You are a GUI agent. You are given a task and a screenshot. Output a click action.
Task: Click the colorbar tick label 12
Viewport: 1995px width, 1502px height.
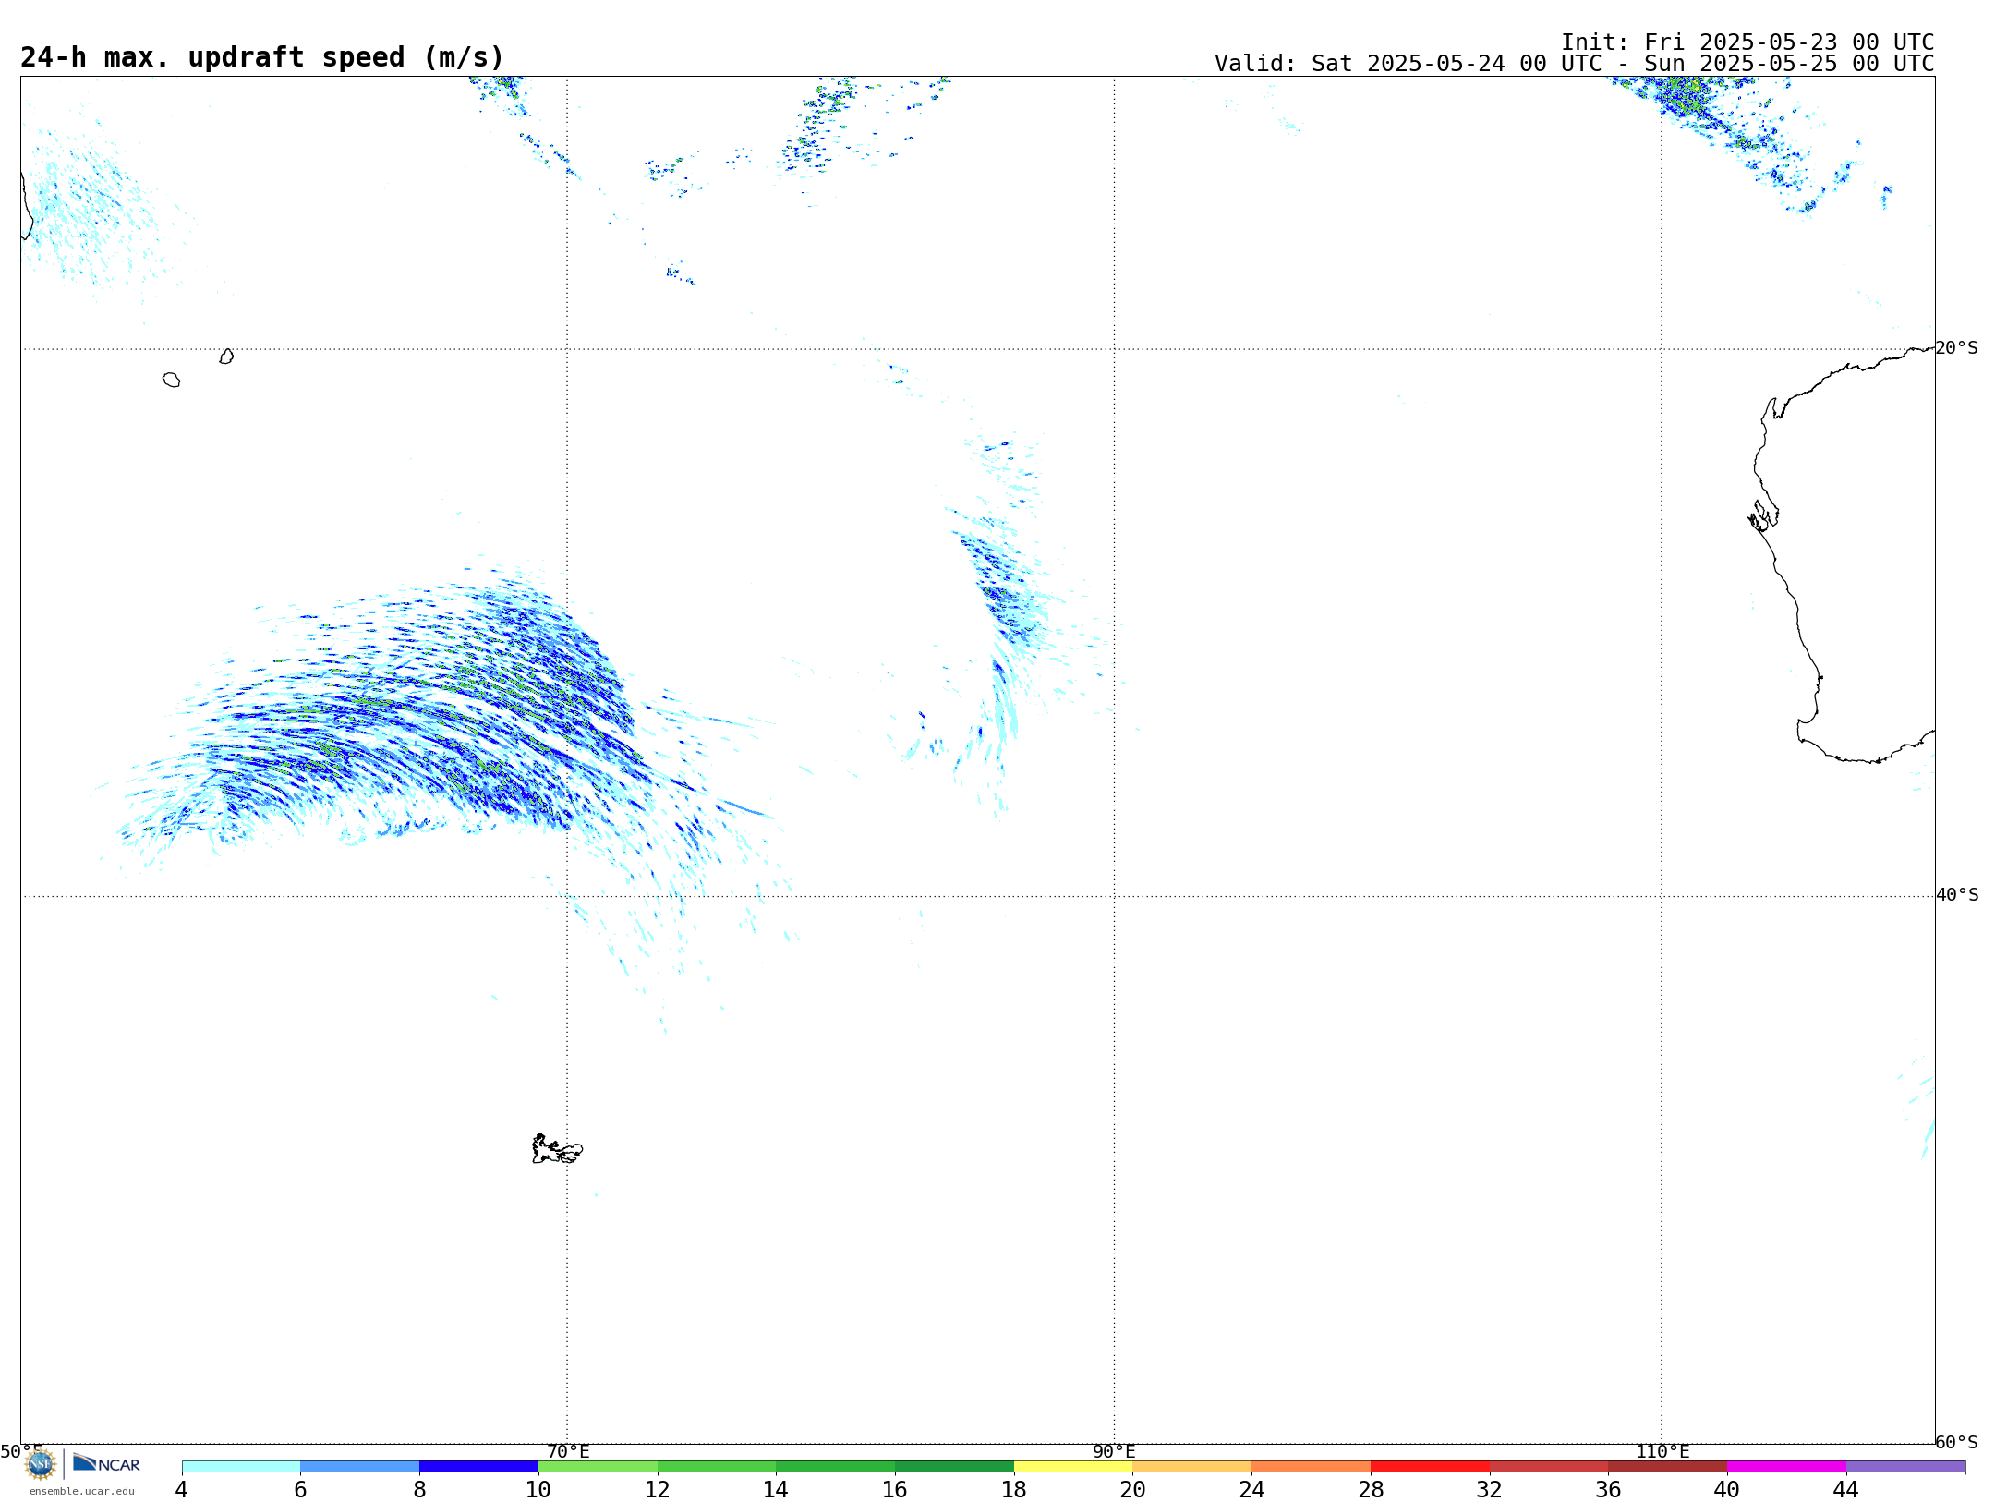coord(657,1490)
